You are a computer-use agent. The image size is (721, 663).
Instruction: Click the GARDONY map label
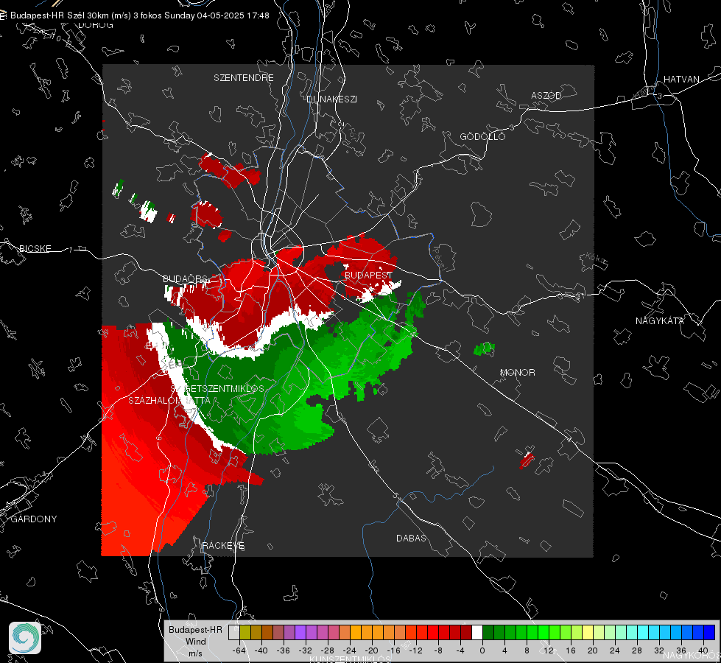[x=34, y=519]
